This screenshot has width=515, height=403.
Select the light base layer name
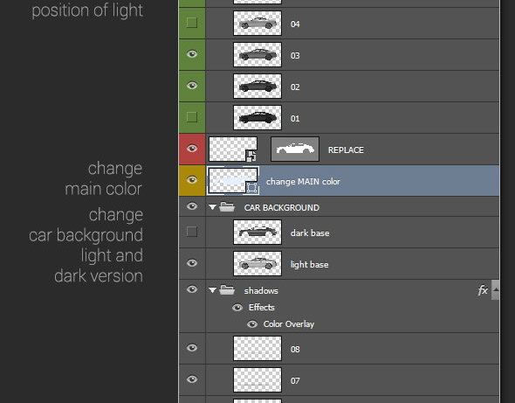[x=309, y=265]
